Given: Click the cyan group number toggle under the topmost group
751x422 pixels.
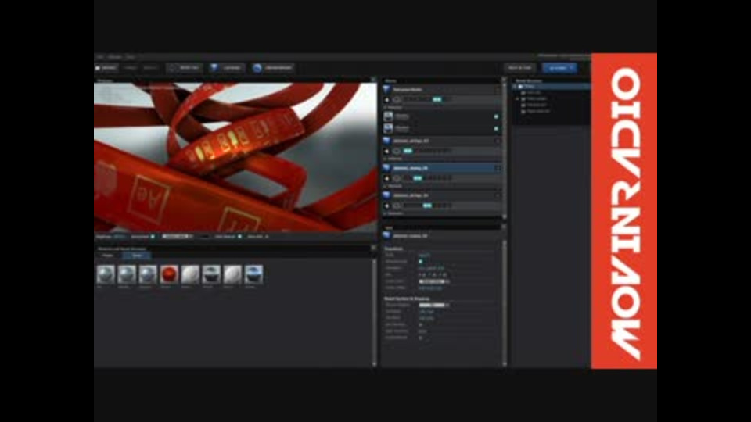Looking at the screenshot, I should click(437, 99).
